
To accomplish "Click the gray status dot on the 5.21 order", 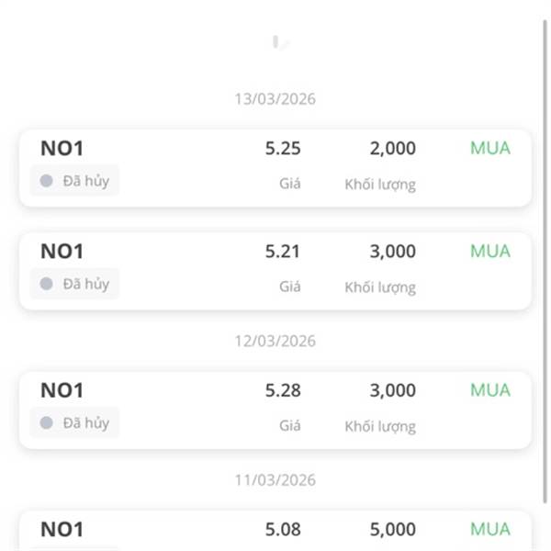I will point(47,284).
